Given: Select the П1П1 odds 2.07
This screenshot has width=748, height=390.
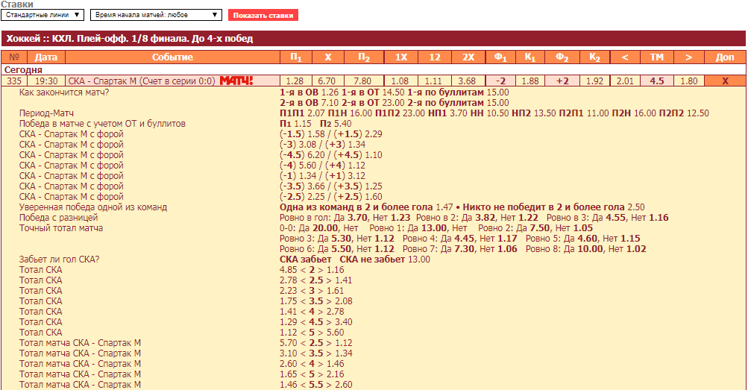Looking at the screenshot, I should click(x=316, y=113).
